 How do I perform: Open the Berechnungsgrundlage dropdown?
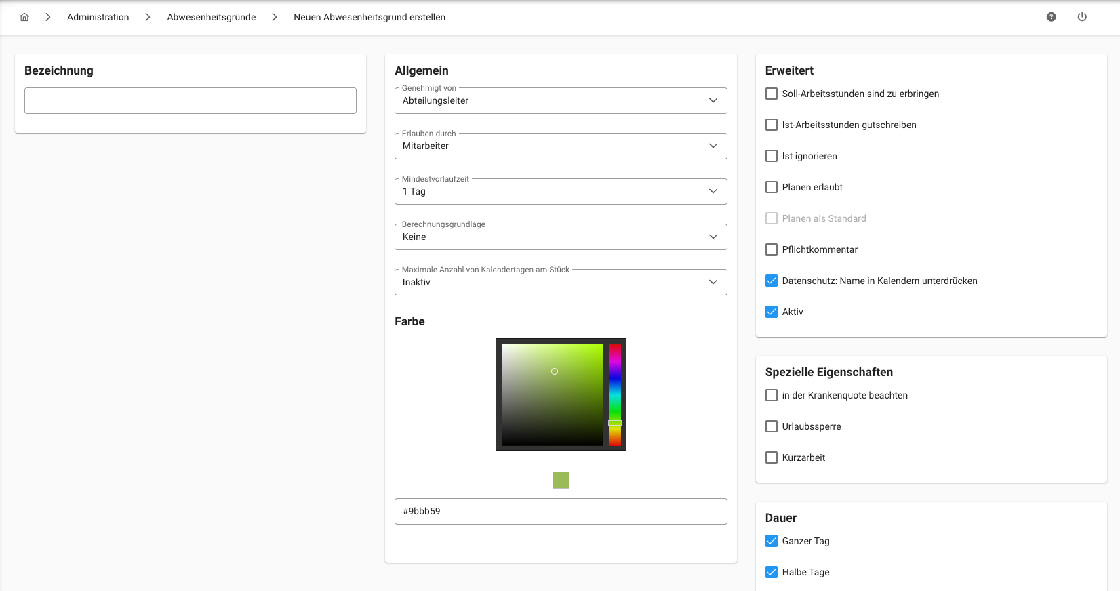pos(560,237)
